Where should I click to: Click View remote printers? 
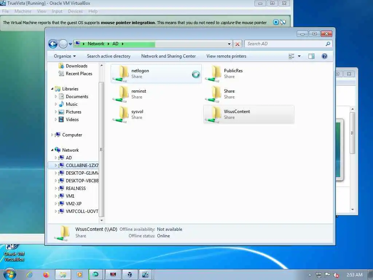(x=226, y=56)
